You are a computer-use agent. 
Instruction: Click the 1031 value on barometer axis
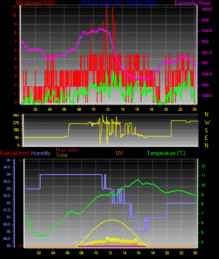(x=205, y=63)
